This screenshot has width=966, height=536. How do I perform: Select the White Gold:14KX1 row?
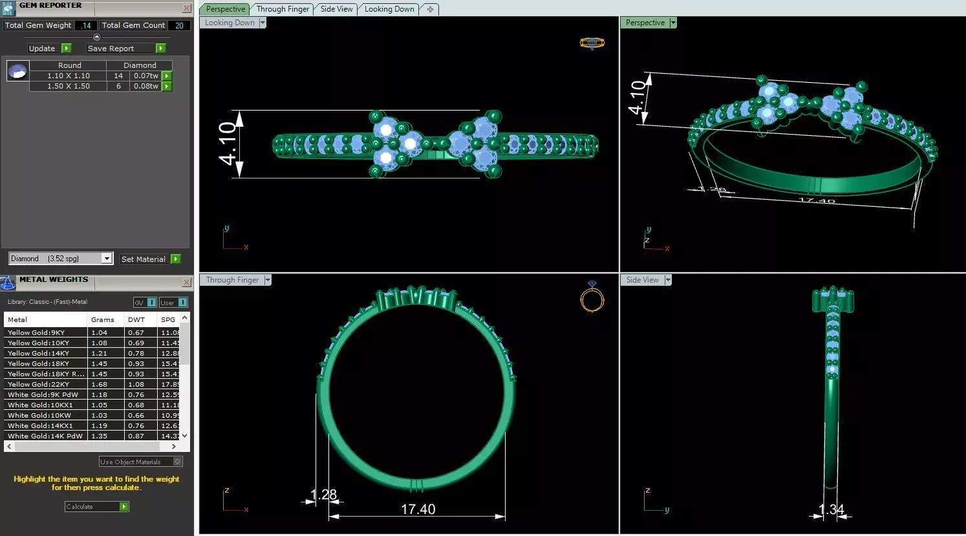coord(92,425)
